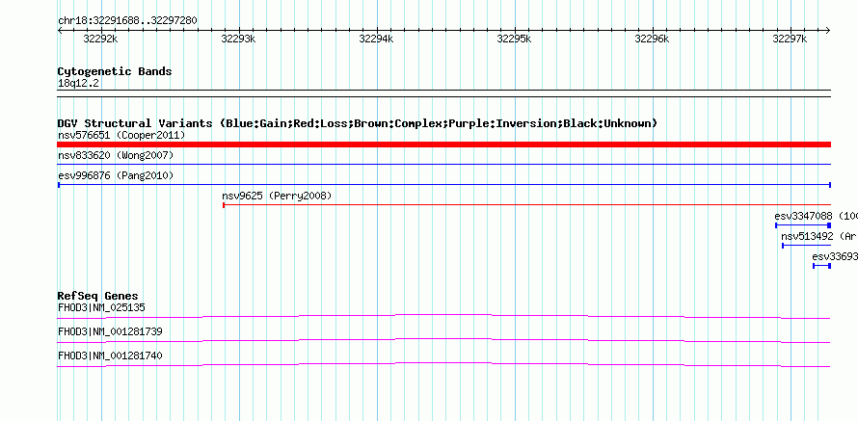The image size is (858, 421).
Task: Click the 32294k ruler tick label
Action: 376,39
